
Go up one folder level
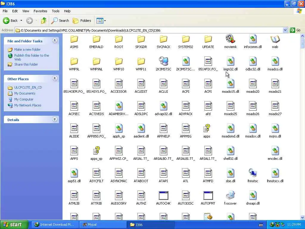click(x=44, y=21)
